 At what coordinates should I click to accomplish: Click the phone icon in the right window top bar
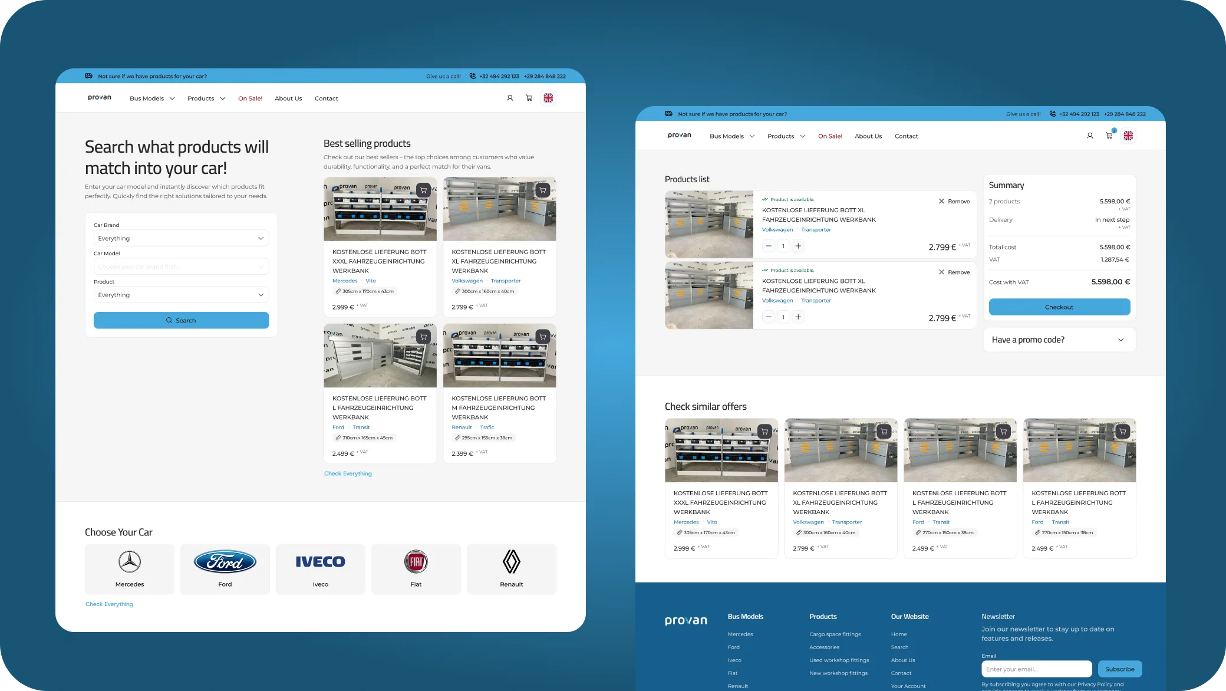(1053, 114)
